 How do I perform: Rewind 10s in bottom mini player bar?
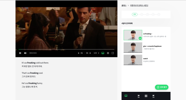tap(138, 96)
